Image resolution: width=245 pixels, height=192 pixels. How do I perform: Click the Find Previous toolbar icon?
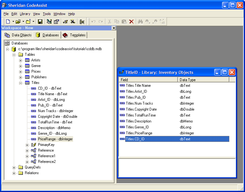155,22
